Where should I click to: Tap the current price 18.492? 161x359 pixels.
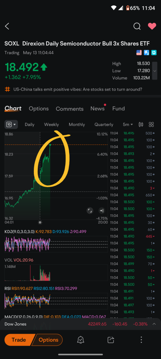click(22, 67)
